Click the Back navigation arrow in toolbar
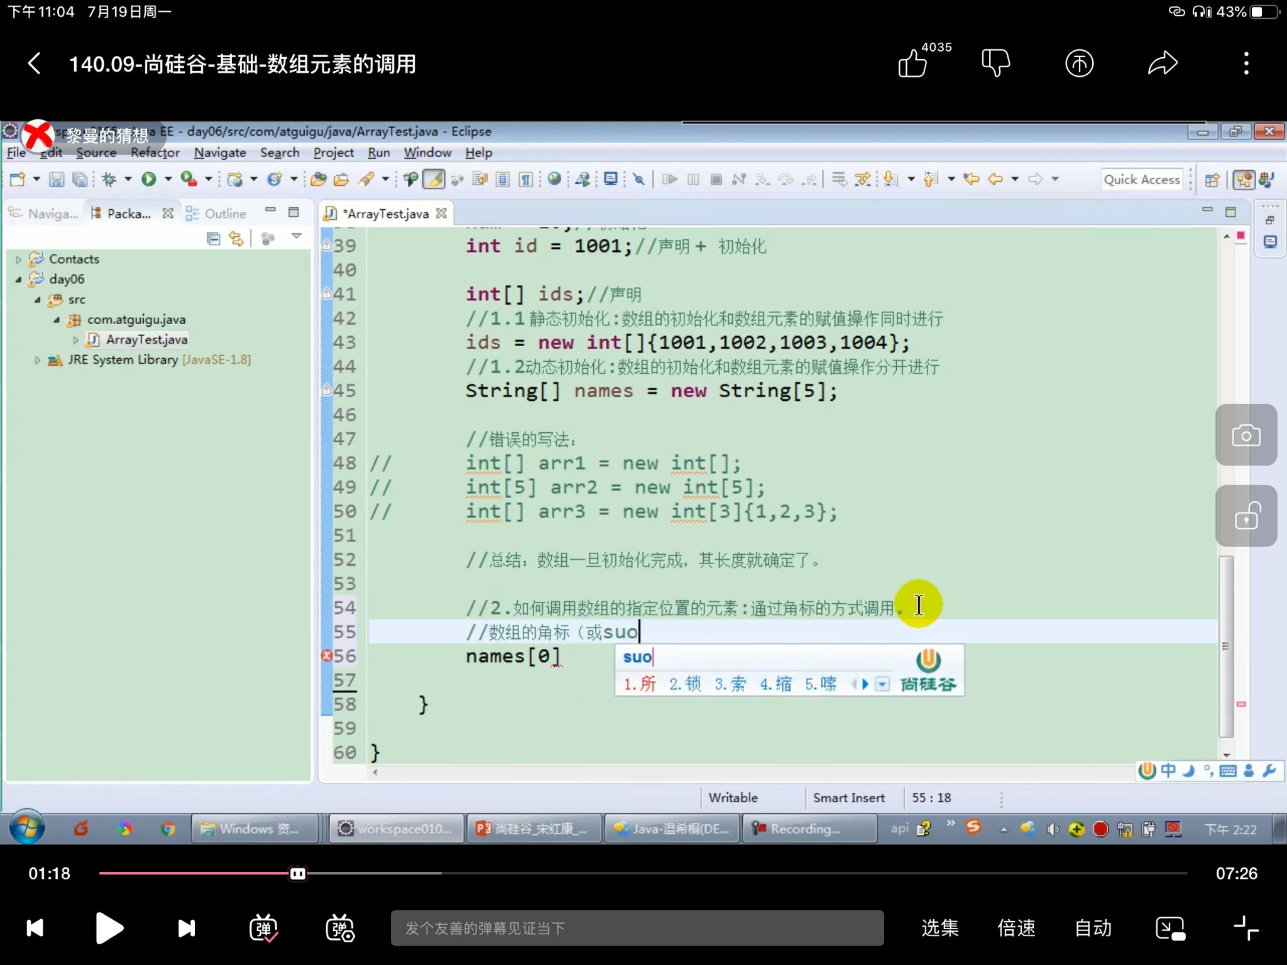This screenshot has height=965, width=1287. point(995,180)
